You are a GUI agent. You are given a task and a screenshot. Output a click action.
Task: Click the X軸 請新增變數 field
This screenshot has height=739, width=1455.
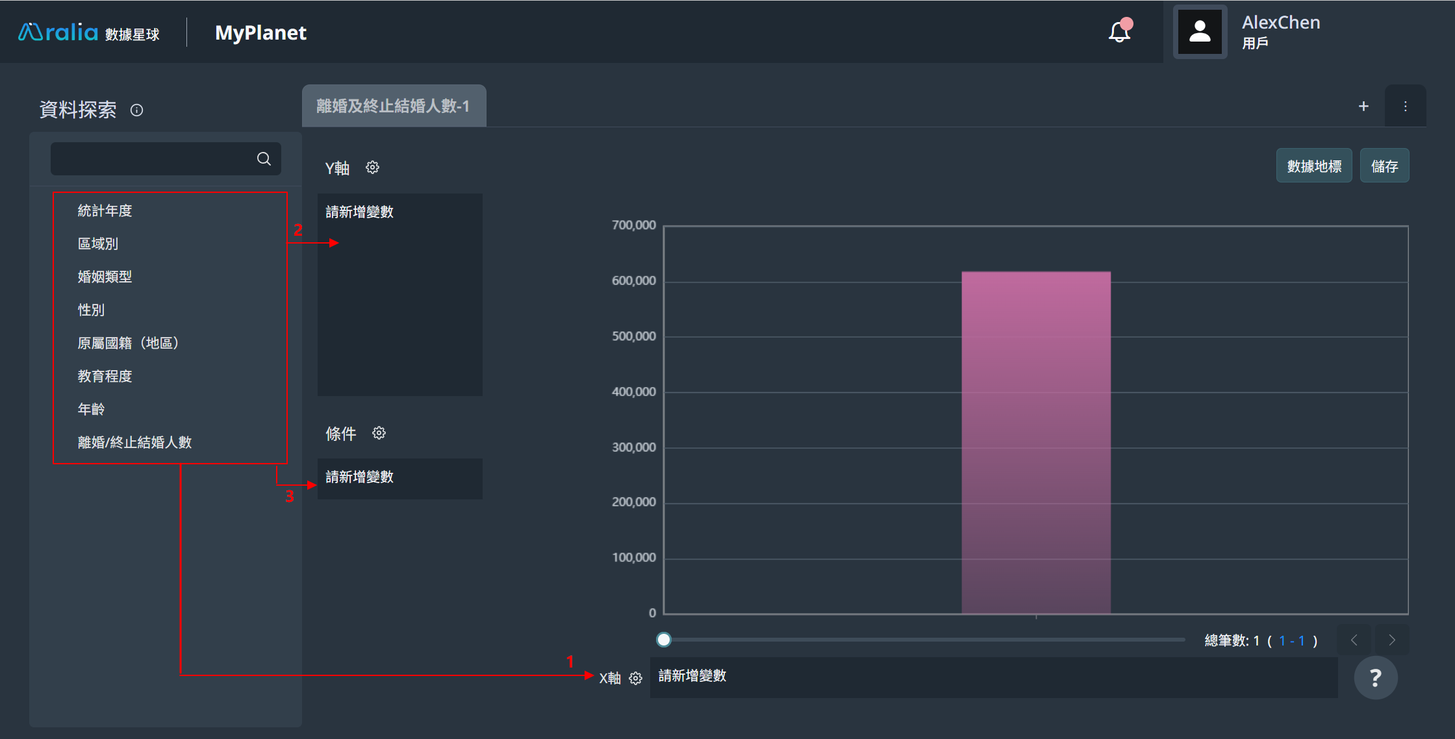994,677
